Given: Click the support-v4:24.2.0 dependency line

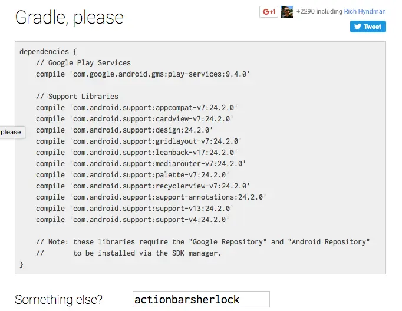Looking at the screenshot, I should click(132, 220).
